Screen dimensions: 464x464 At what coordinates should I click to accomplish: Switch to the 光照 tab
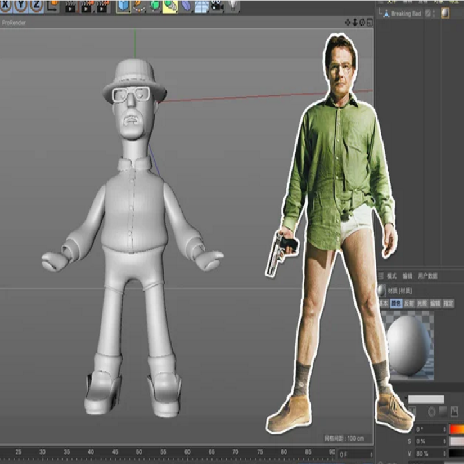[x=422, y=303]
